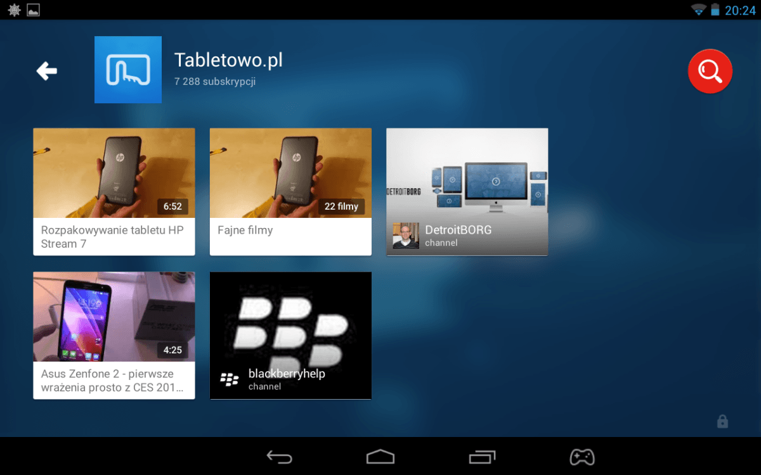Screen dimensions: 761x475
Task: Tap the small blackberryhelp channel logo
Action: tap(230, 379)
